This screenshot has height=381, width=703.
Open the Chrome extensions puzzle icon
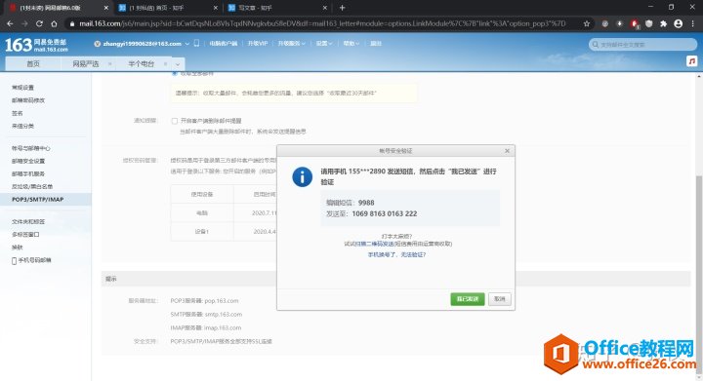pyautogui.click(x=664, y=23)
